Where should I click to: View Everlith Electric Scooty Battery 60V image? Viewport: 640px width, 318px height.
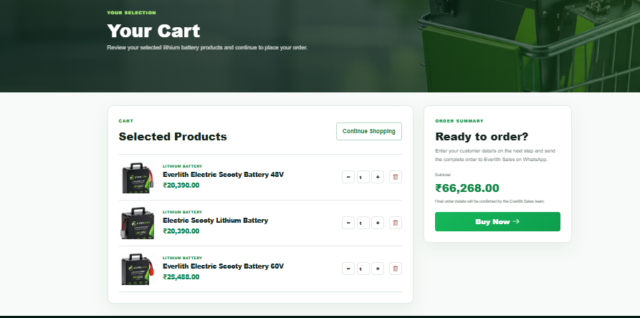138,269
